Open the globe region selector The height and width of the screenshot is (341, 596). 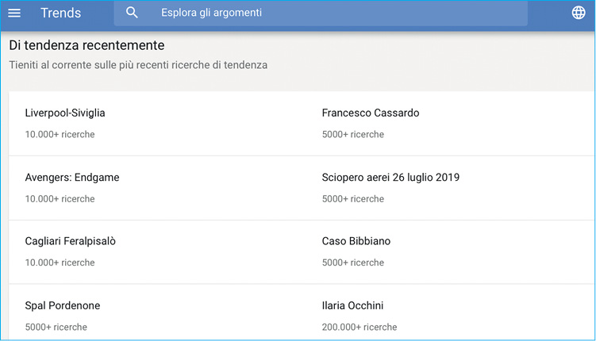579,13
